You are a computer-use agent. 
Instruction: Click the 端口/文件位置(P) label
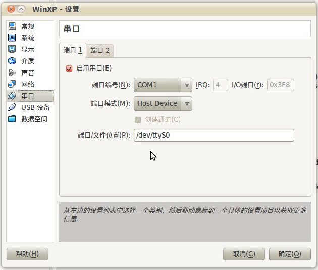(x=104, y=135)
